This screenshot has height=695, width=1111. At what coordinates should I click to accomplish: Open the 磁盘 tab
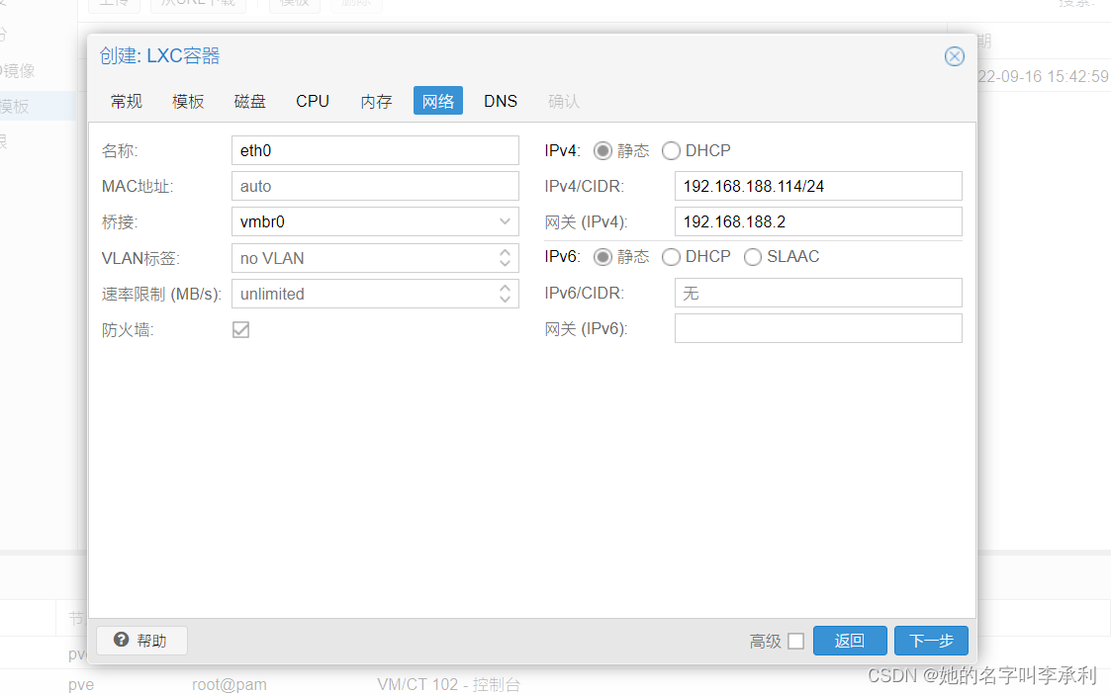[x=249, y=101]
